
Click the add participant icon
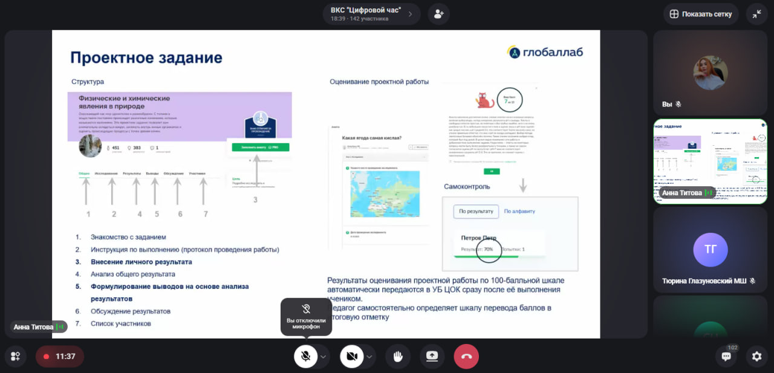(438, 14)
